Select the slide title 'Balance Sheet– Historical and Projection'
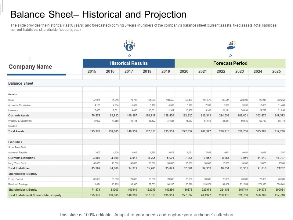The height and width of the screenshot is (220, 293). click(98, 14)
